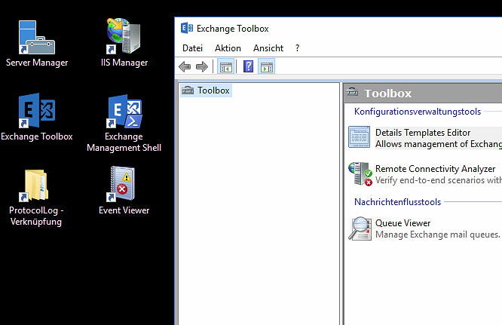
Task: Open the Ansicht menu
Action: pyautogui.click(x=268, y=48)
